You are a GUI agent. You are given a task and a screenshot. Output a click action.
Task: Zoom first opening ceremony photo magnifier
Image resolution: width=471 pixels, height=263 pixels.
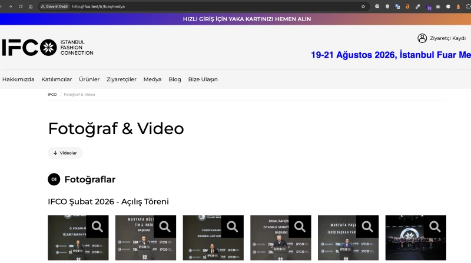97,227
